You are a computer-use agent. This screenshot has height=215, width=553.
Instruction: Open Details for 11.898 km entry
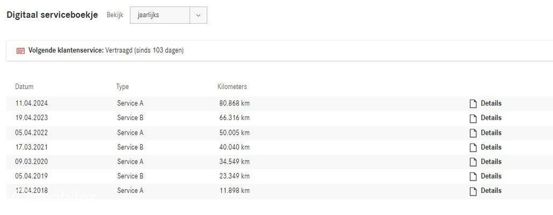[491, 190]
